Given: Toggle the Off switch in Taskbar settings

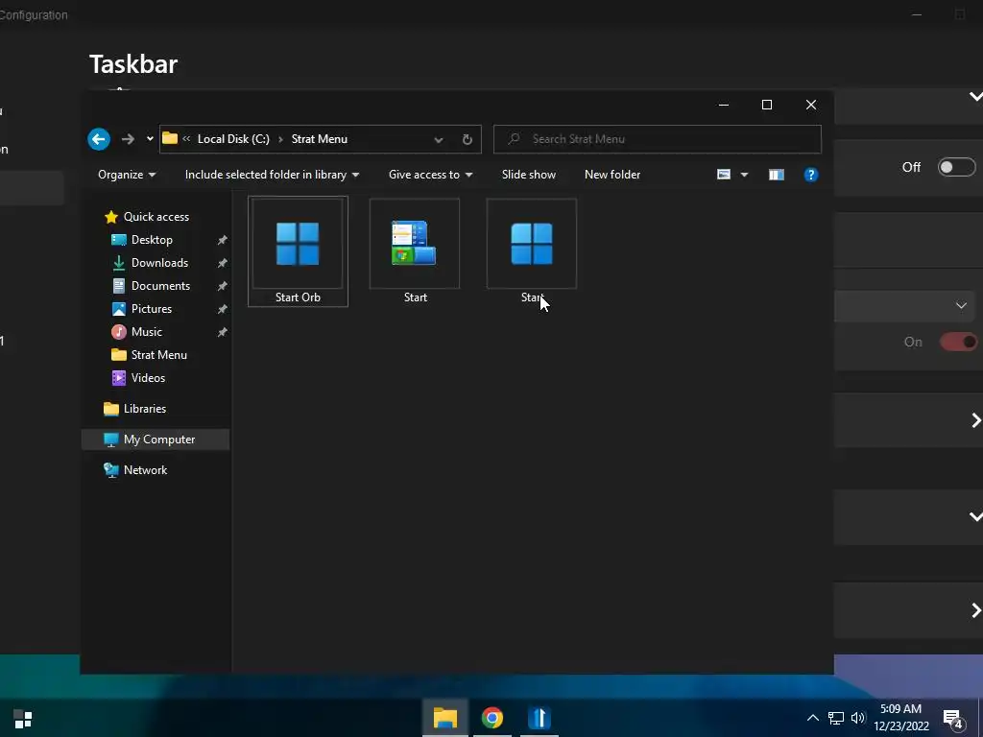Looking at the screenshot, I should pyautogui.click(x=956, y=167).
